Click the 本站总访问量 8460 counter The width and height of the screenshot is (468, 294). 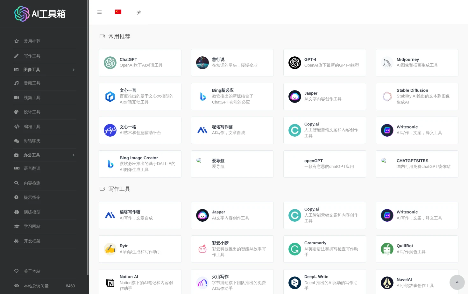click(x=45, y=286)
